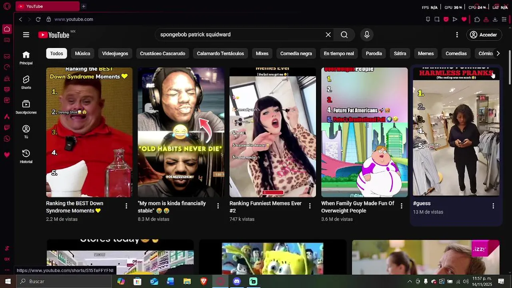Open the Opera GX logo menu
512x288 pixels.
(x=7, y=6)
